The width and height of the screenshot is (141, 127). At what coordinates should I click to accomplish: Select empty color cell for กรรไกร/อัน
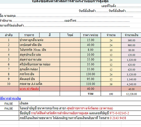(x=50, y=74)
